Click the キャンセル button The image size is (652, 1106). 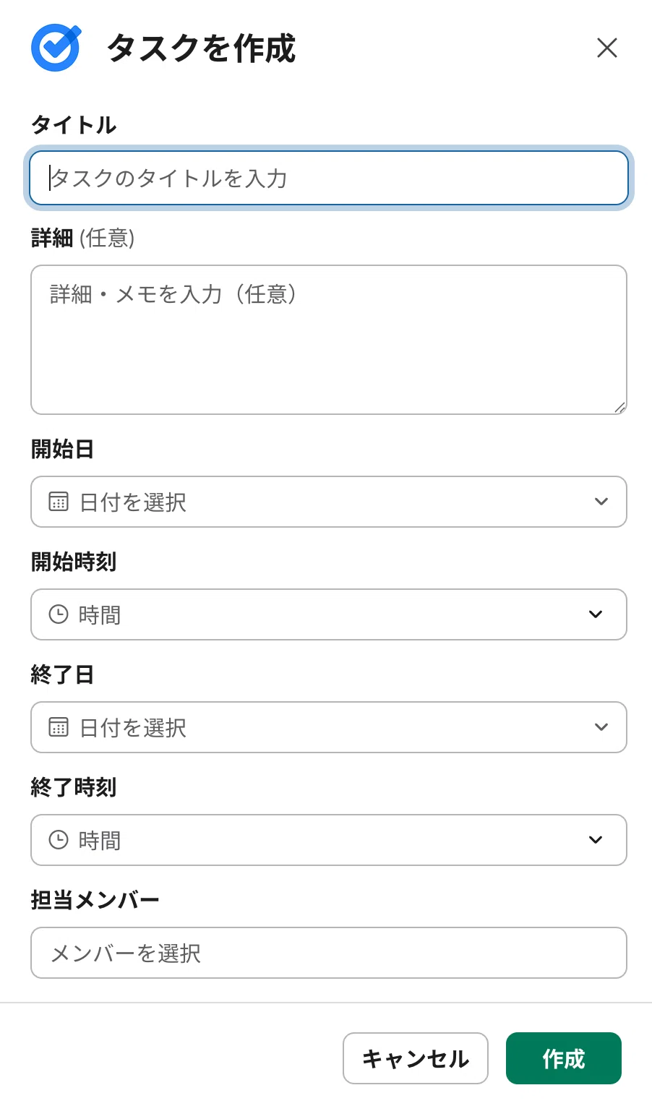[416, 1058]
